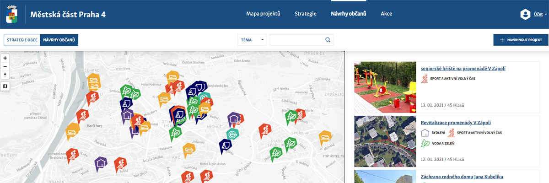Expand the Téma filter dropdown
Screen dimensions: 549x183
(252, 40)
